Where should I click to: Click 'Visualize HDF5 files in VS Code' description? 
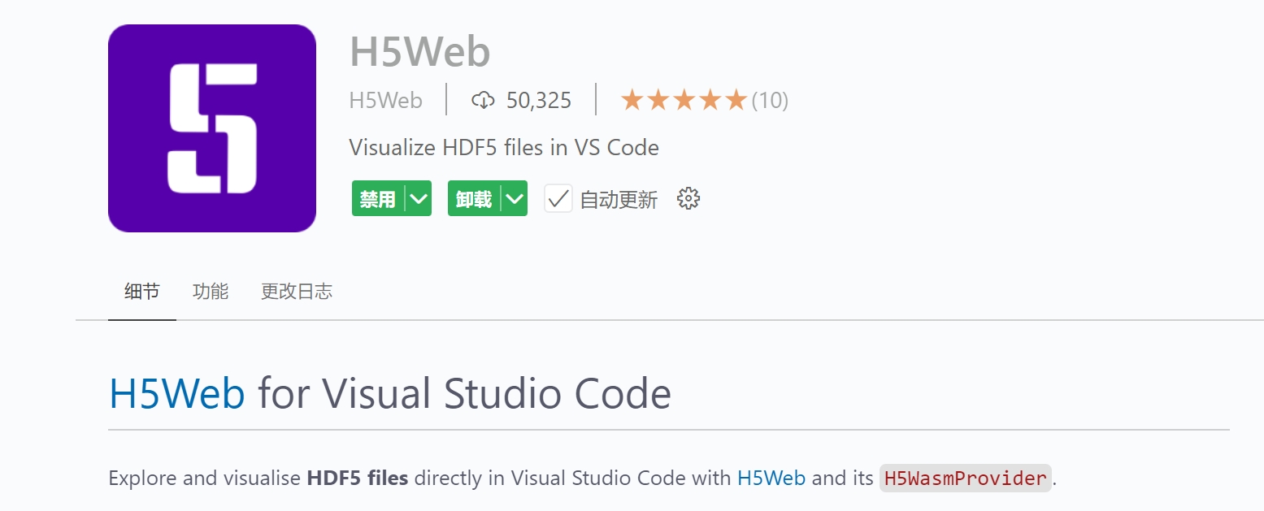point(504,148)
